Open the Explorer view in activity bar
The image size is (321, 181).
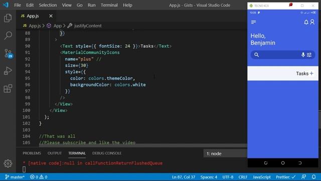[x=8, y=18]
